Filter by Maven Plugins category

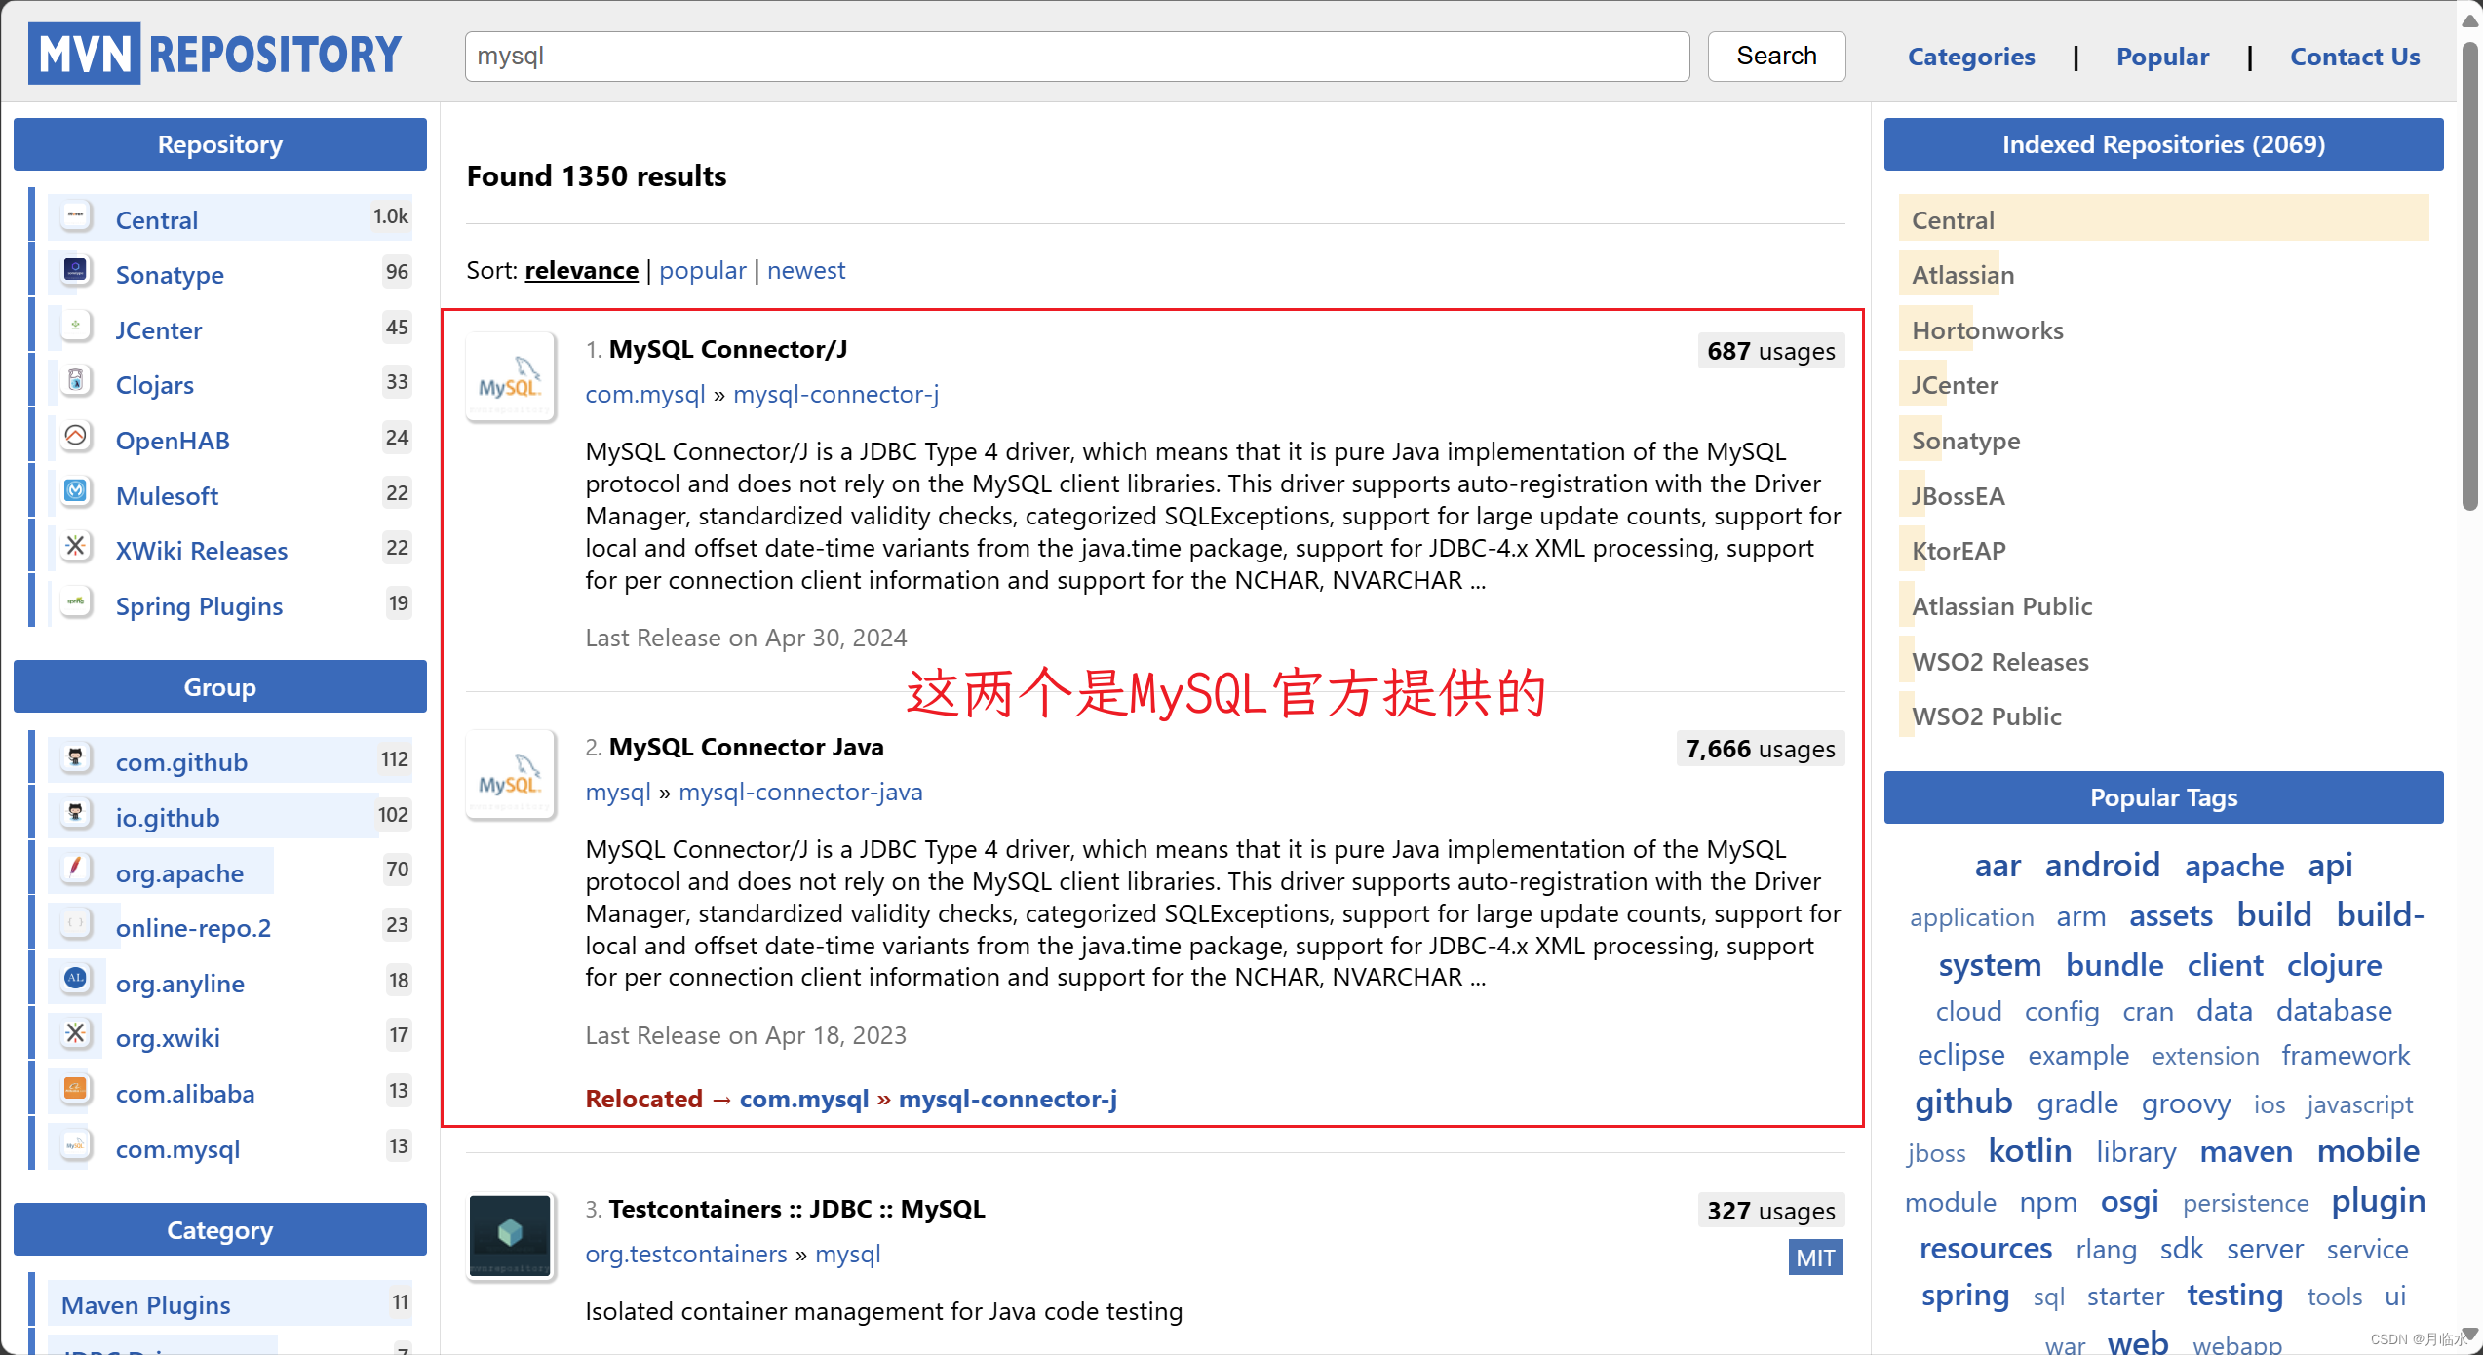coord(146,1305)
